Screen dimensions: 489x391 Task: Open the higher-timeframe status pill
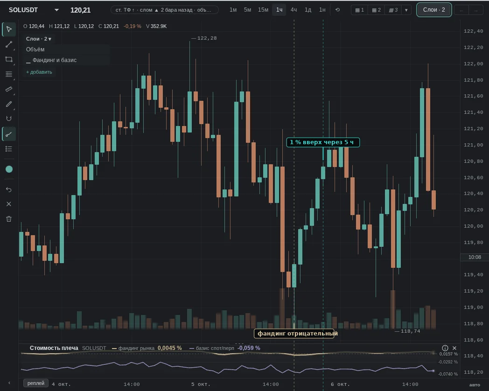(x=164, y=10)
